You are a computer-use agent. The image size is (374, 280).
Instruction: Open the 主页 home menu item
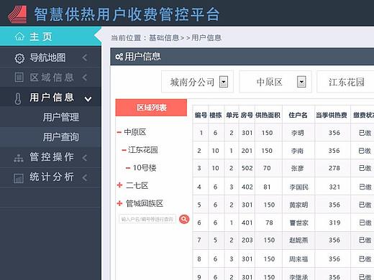[50, 37]
